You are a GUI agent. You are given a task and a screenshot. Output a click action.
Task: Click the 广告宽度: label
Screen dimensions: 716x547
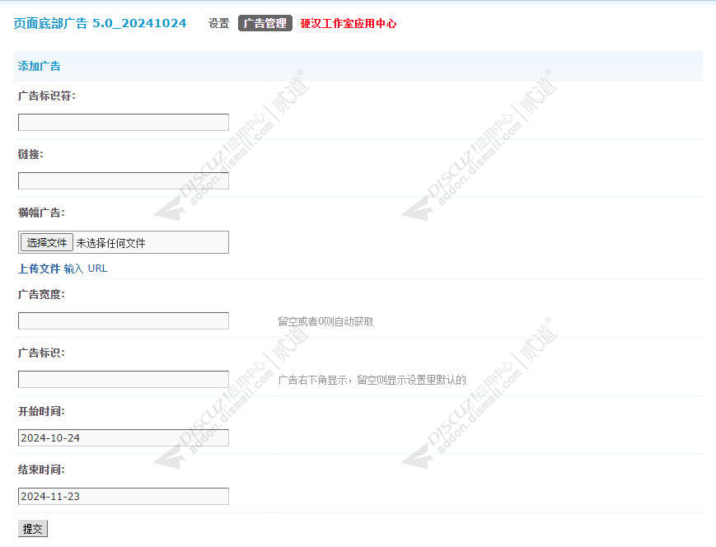pos(41,294)
